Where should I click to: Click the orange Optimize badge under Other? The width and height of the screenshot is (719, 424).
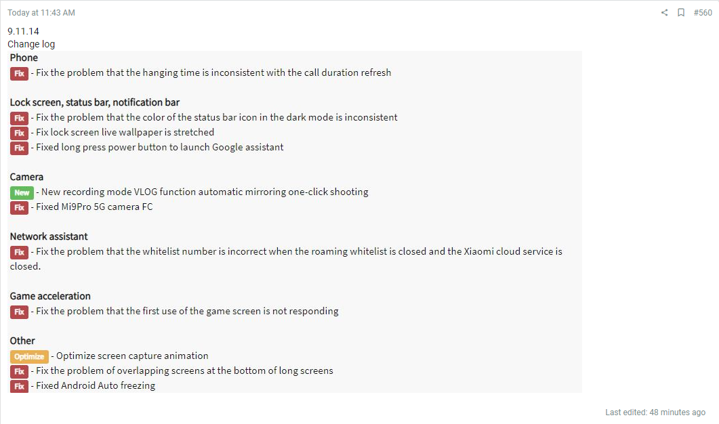[29, 357]
